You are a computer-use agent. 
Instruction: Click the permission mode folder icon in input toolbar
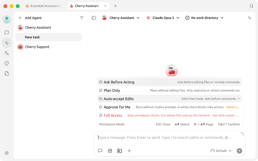tap(120, 151)
